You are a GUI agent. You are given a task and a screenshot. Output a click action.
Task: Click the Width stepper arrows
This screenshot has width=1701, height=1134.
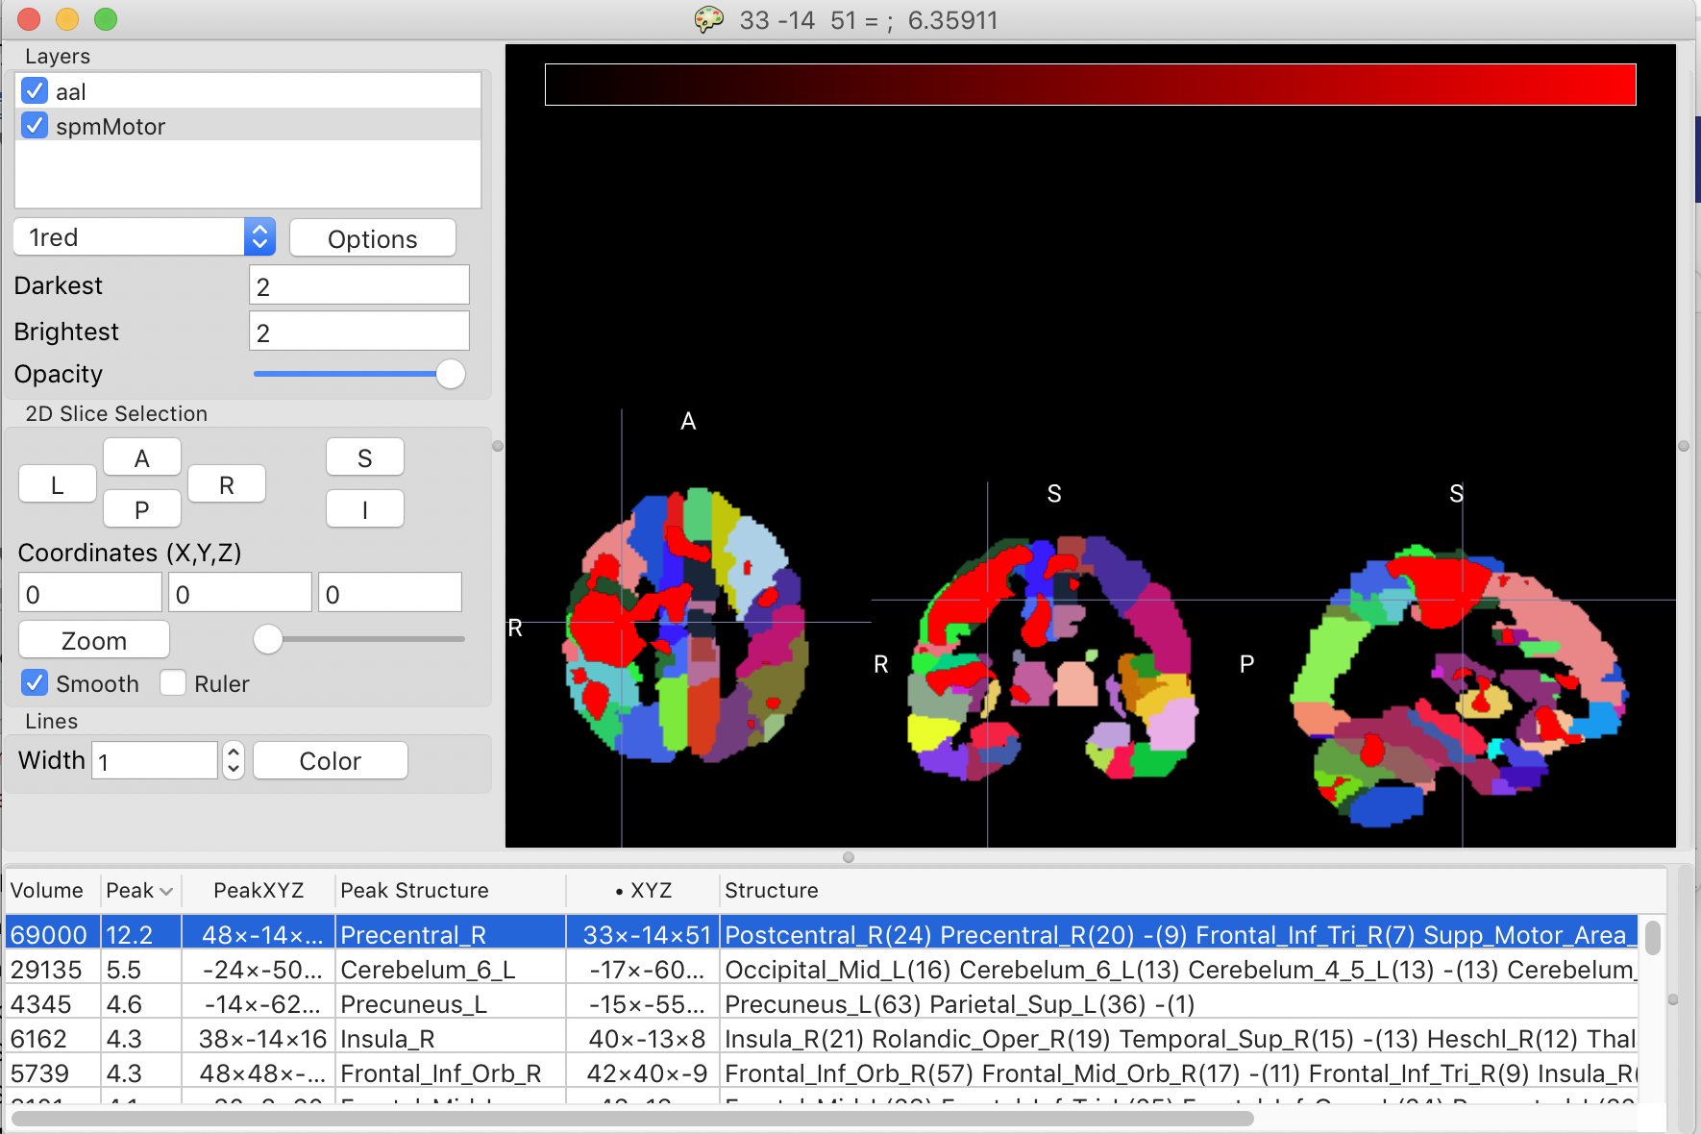233,760
